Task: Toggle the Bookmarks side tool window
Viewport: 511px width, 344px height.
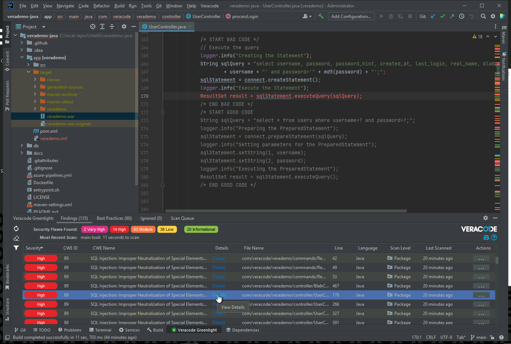Action: pyautogui.click(x=7, y=276)
